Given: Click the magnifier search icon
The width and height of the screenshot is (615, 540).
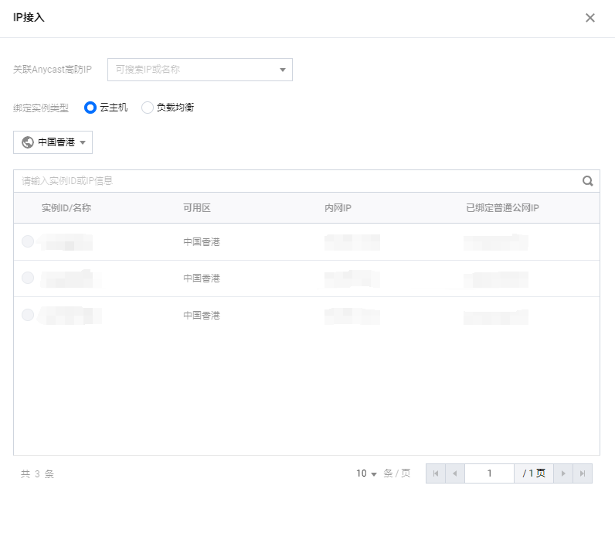Looking at the screenshot, I should 587,181.
